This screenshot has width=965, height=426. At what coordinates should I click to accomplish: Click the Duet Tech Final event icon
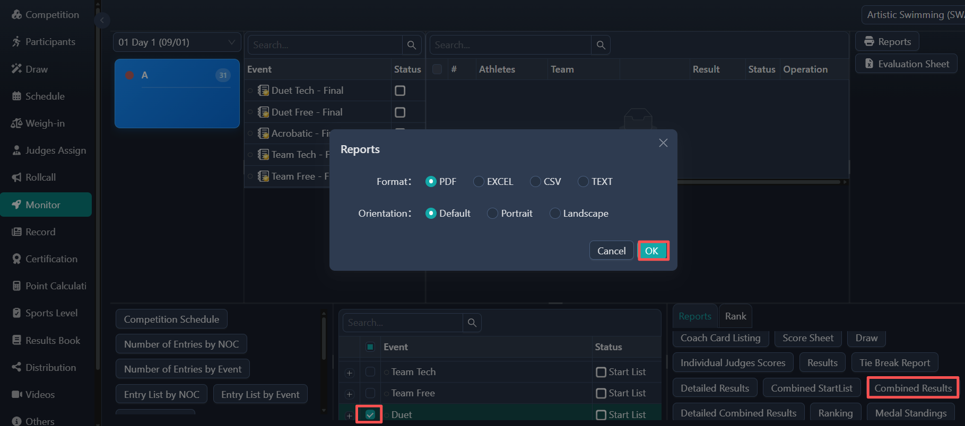(x=263, y=91)
